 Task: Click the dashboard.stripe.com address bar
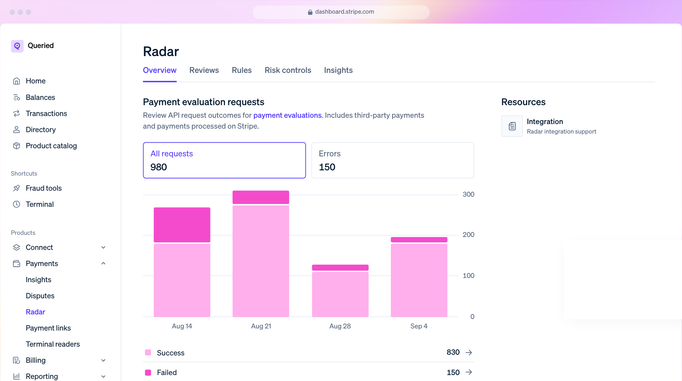click(341, 12)
